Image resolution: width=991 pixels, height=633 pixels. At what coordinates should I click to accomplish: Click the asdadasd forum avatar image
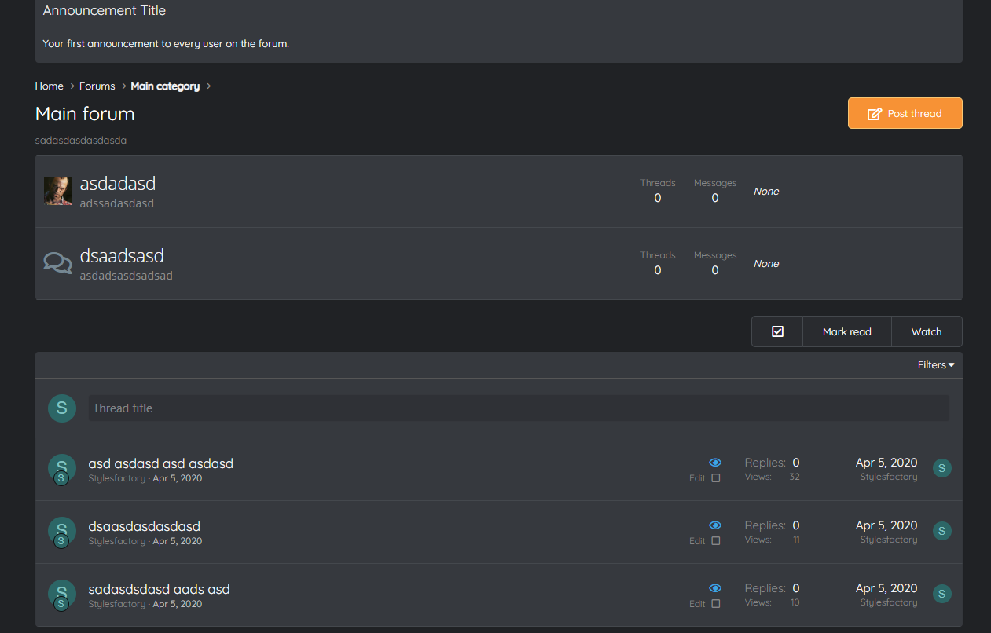click(x=58, y=191)
